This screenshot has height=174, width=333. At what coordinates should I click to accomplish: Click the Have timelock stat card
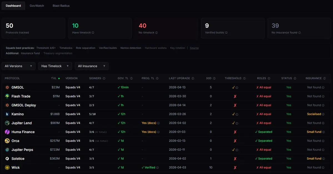pyautogui.click(x=100, y=28)
